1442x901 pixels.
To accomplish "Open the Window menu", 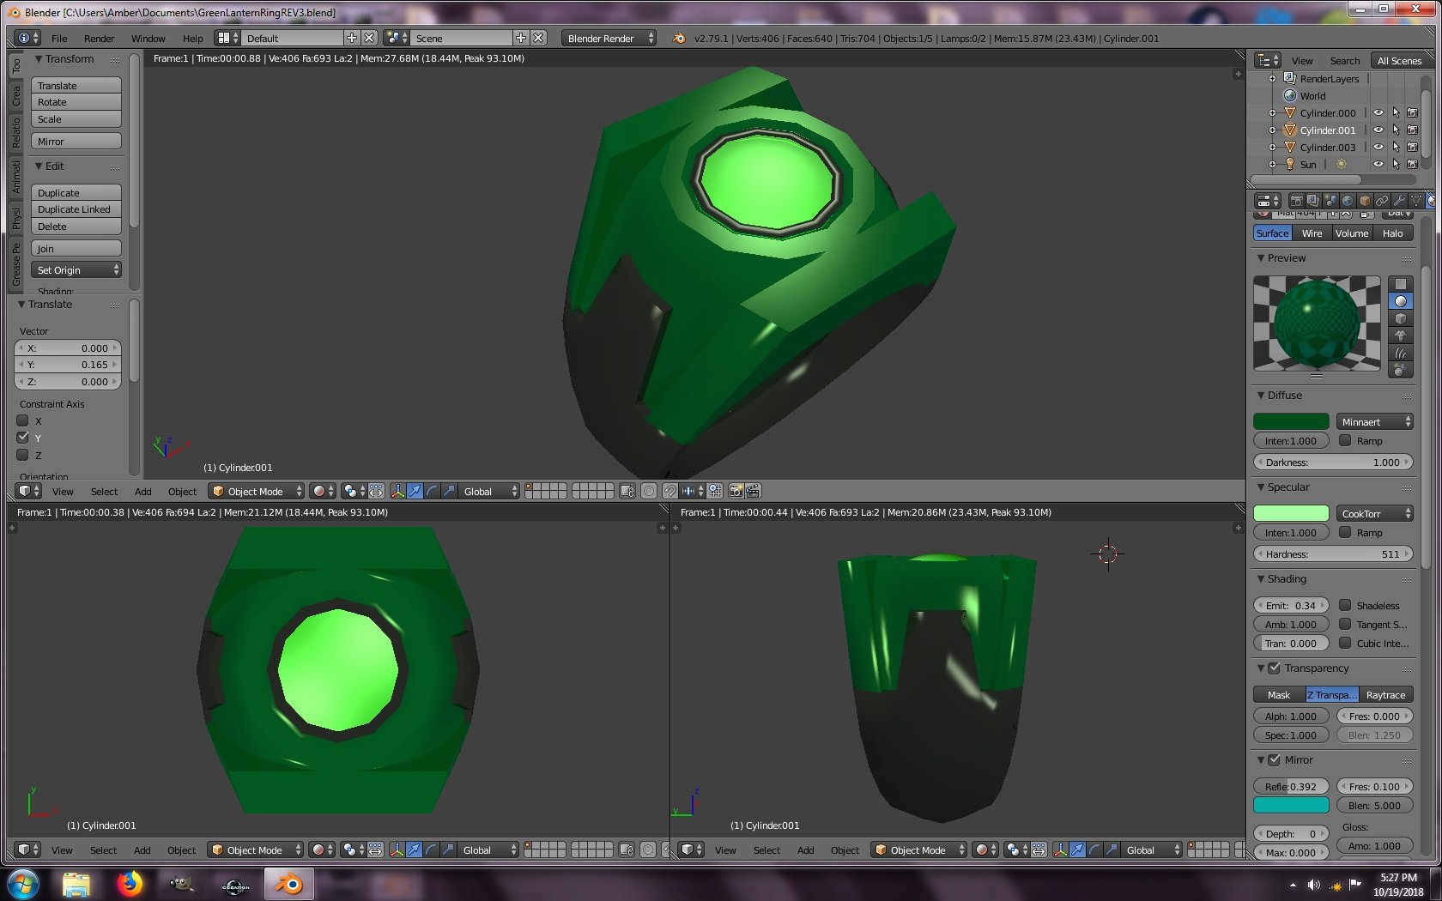I will click(x=148, y=38).
